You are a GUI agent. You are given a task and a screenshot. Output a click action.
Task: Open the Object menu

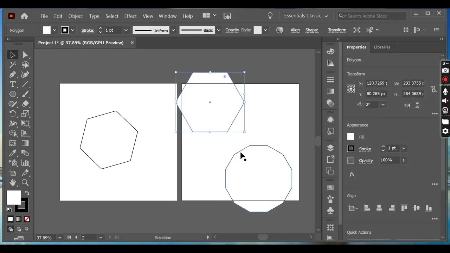click(76, 16)
